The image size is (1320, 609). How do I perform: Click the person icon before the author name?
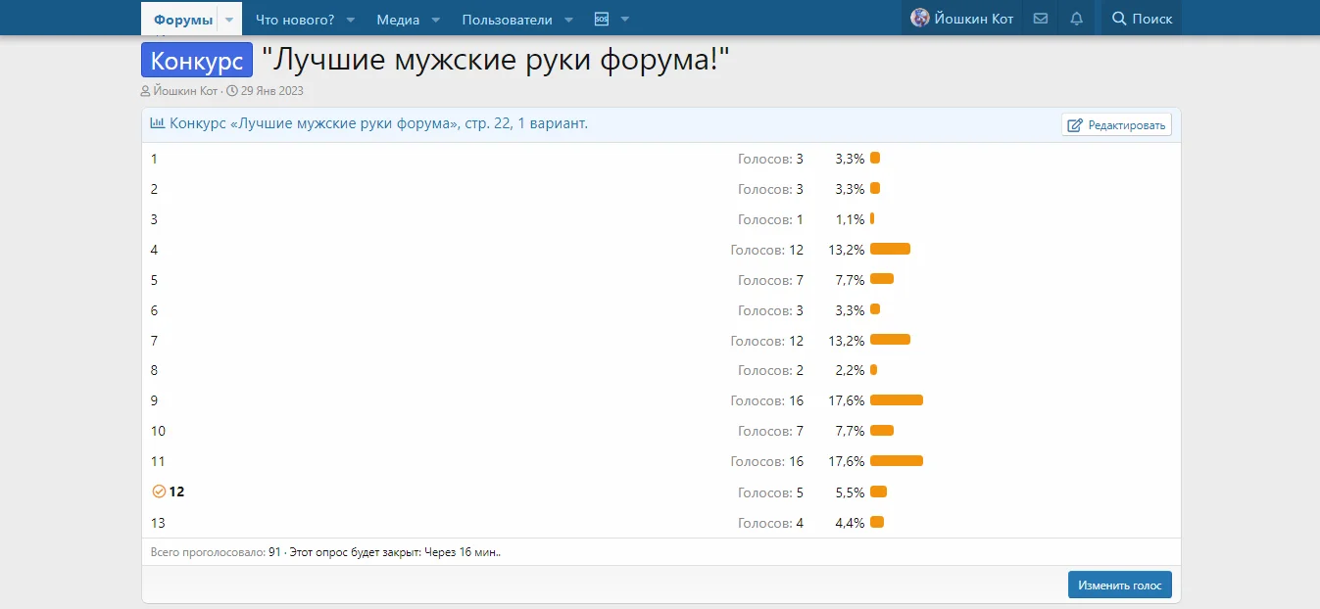(x=145, y=90)
